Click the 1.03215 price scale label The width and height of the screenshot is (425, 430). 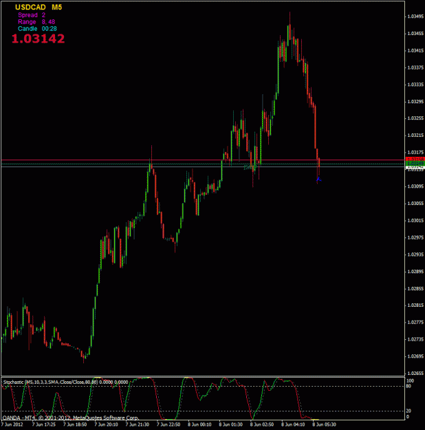(x=415, y=136)
